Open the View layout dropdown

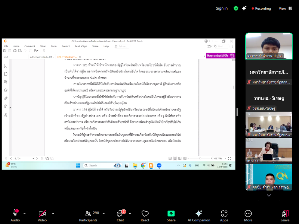click(285, 8)
